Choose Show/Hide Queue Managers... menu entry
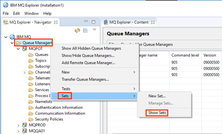The width and height of the screenshot is (222, 134). (x=88, y=56)
